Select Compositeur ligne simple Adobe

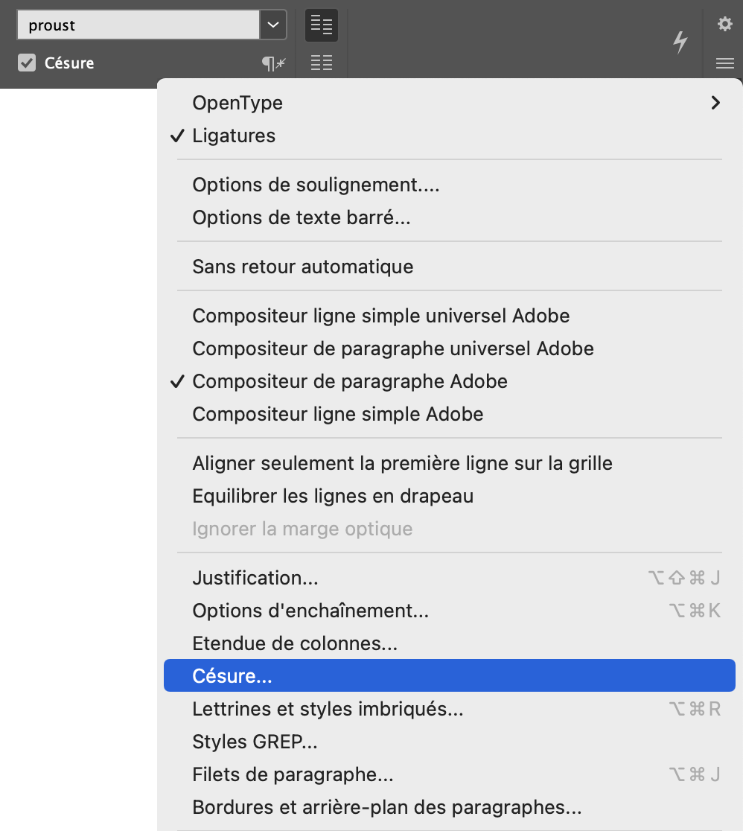click(337, 414)
